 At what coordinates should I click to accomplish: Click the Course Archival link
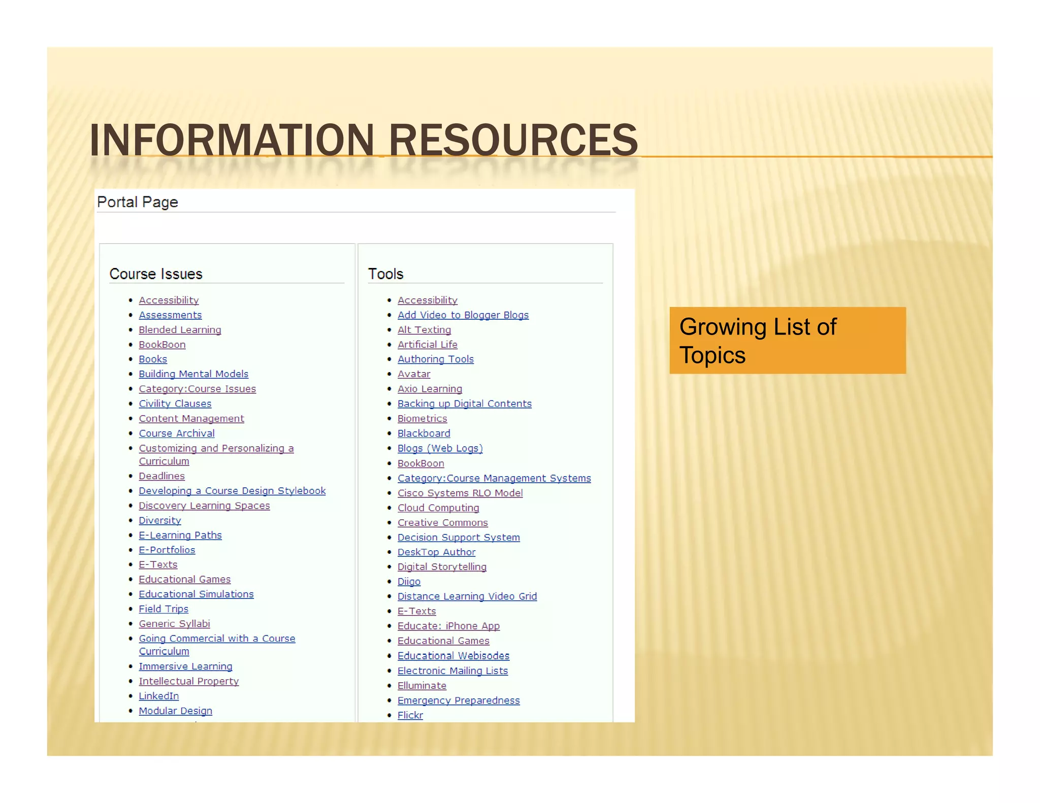click(x=177, y=433)
